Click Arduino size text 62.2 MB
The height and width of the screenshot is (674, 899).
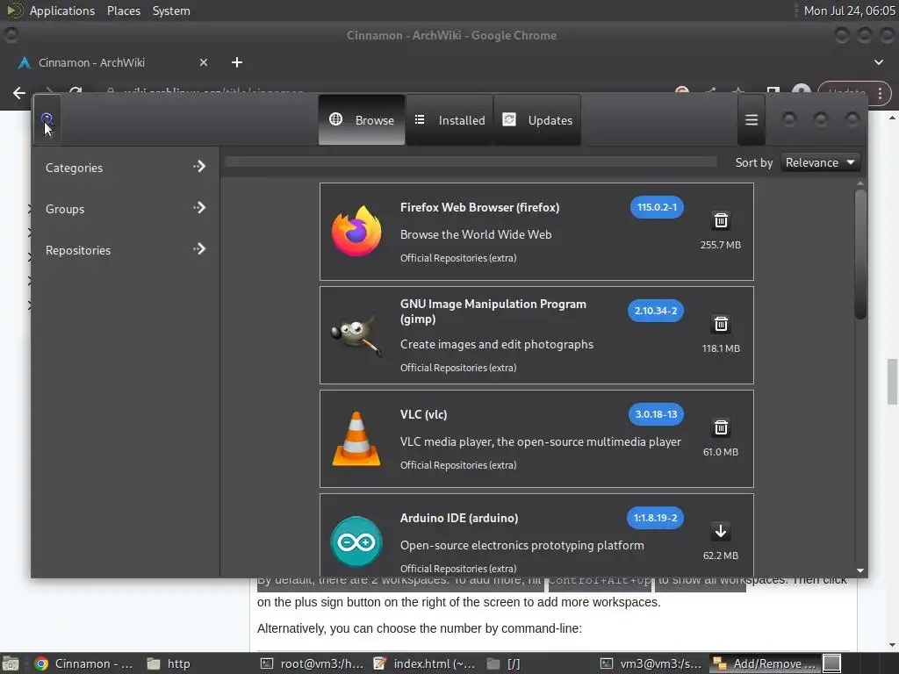[721, 556]
